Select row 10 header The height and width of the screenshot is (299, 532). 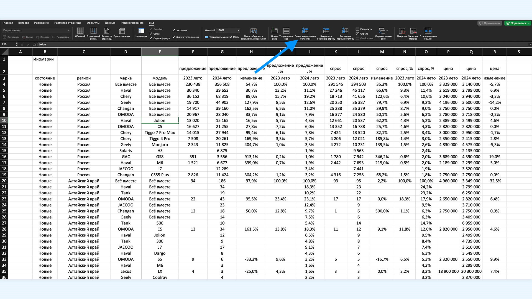(x=4, y=120)
